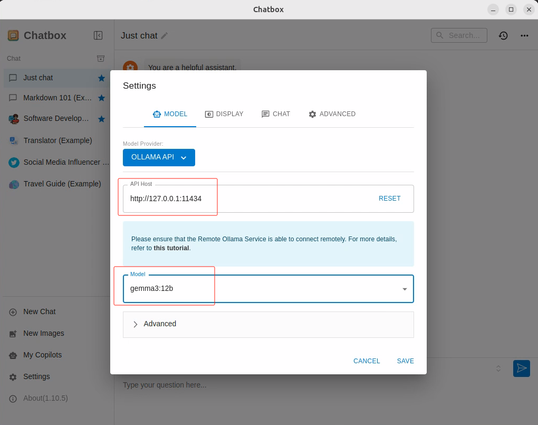Open the "this tutorial" link
The height and width of the screenshot is (425, 538).
[x=171, y=248]
